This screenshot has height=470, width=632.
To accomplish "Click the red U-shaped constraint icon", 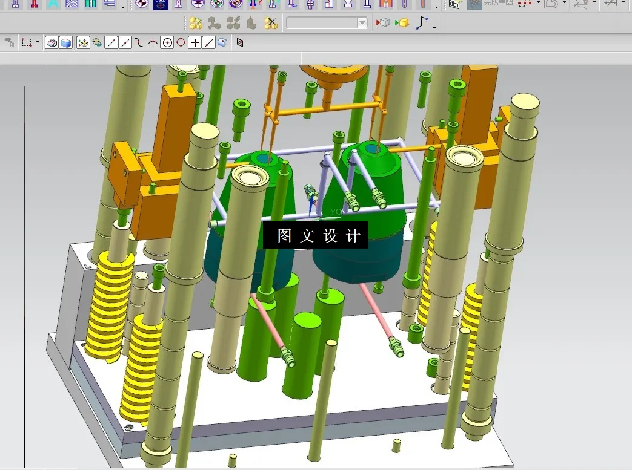I will point(525,4).
